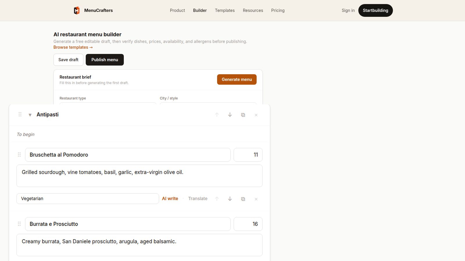Screen dimensions: 465x261
Task: Collapse the Antipasti section triangle
Action: point(30,115)
